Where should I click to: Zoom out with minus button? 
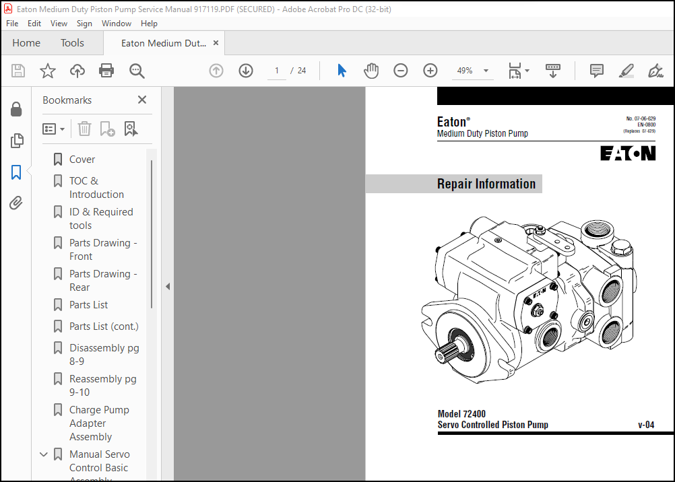pos(400,71)
